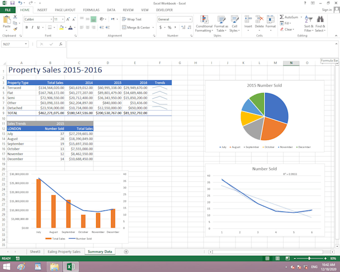The width and height of the screenshot is (340, 272).
Task: Expand AutoSum dropdown arrow
Action: coord(301,17)
